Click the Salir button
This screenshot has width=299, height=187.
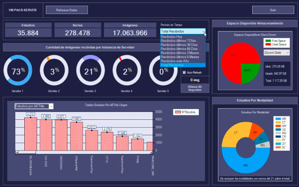[272, 10]
